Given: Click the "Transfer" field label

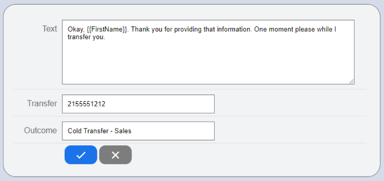Looking at the screenshot, I should click(x=42, y=103).
